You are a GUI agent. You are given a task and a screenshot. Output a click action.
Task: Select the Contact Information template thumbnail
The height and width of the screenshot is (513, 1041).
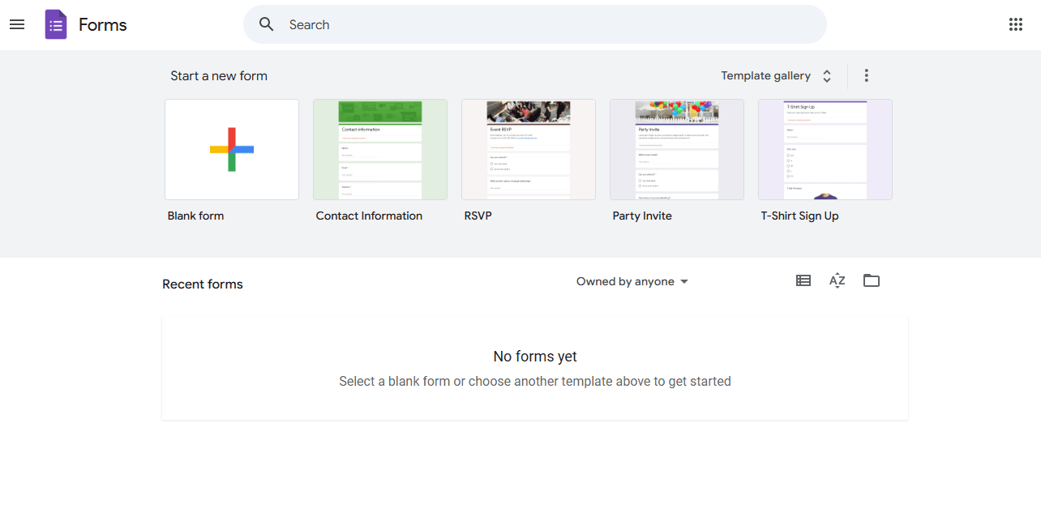pos(379,149)
